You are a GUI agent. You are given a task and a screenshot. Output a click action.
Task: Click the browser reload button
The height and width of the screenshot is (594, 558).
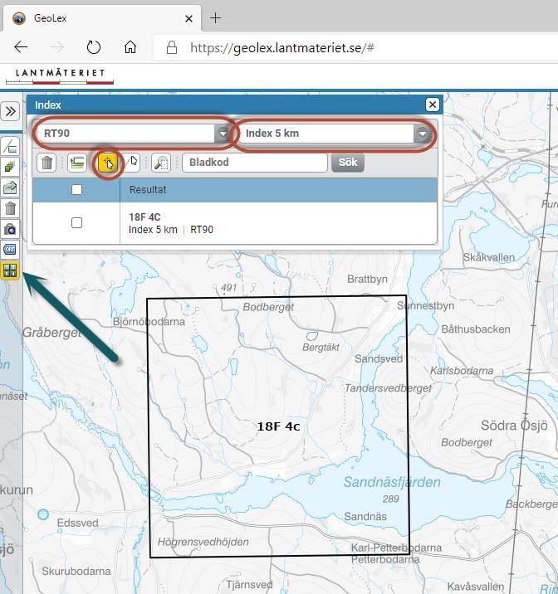pyautogui.click(x=93, y=47)
